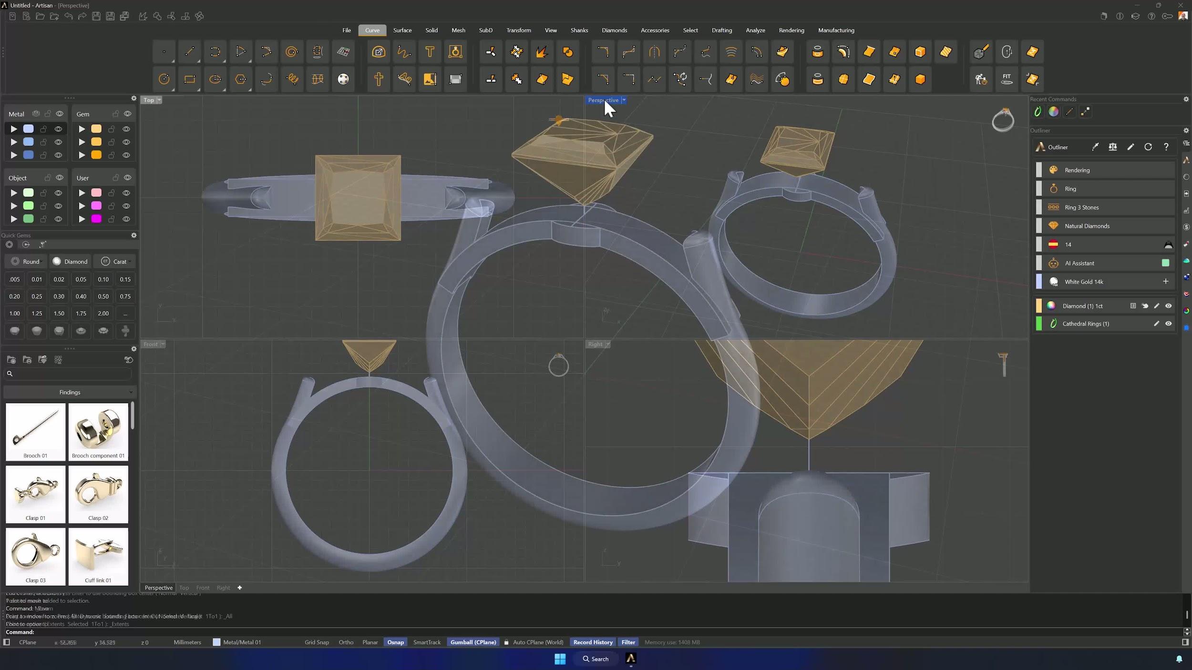
Task: Expand the first Metal layer row arrow
Action: click(14, 129)
